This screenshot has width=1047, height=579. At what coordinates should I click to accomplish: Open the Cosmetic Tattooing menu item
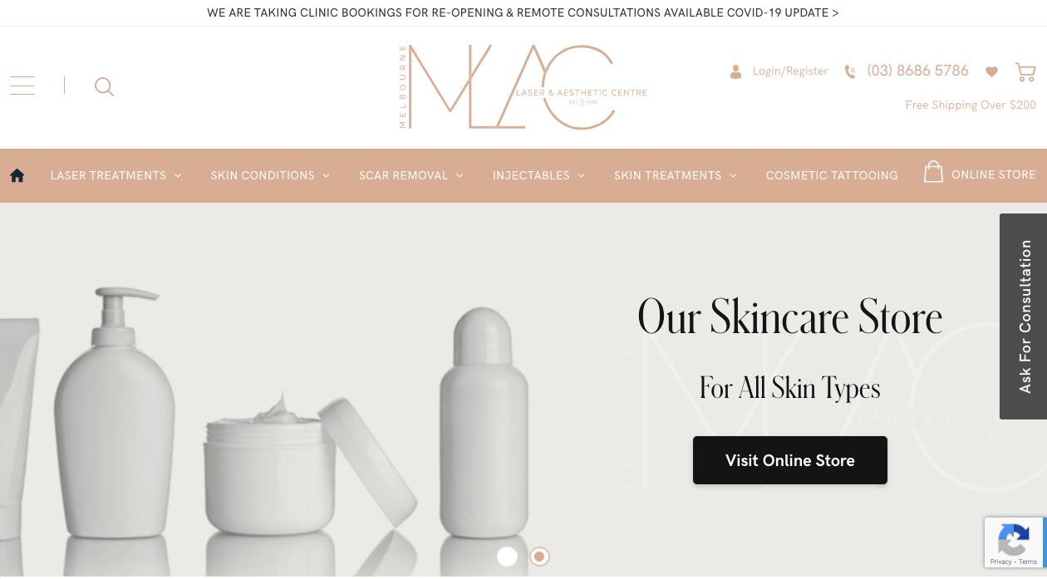[832, 175]
